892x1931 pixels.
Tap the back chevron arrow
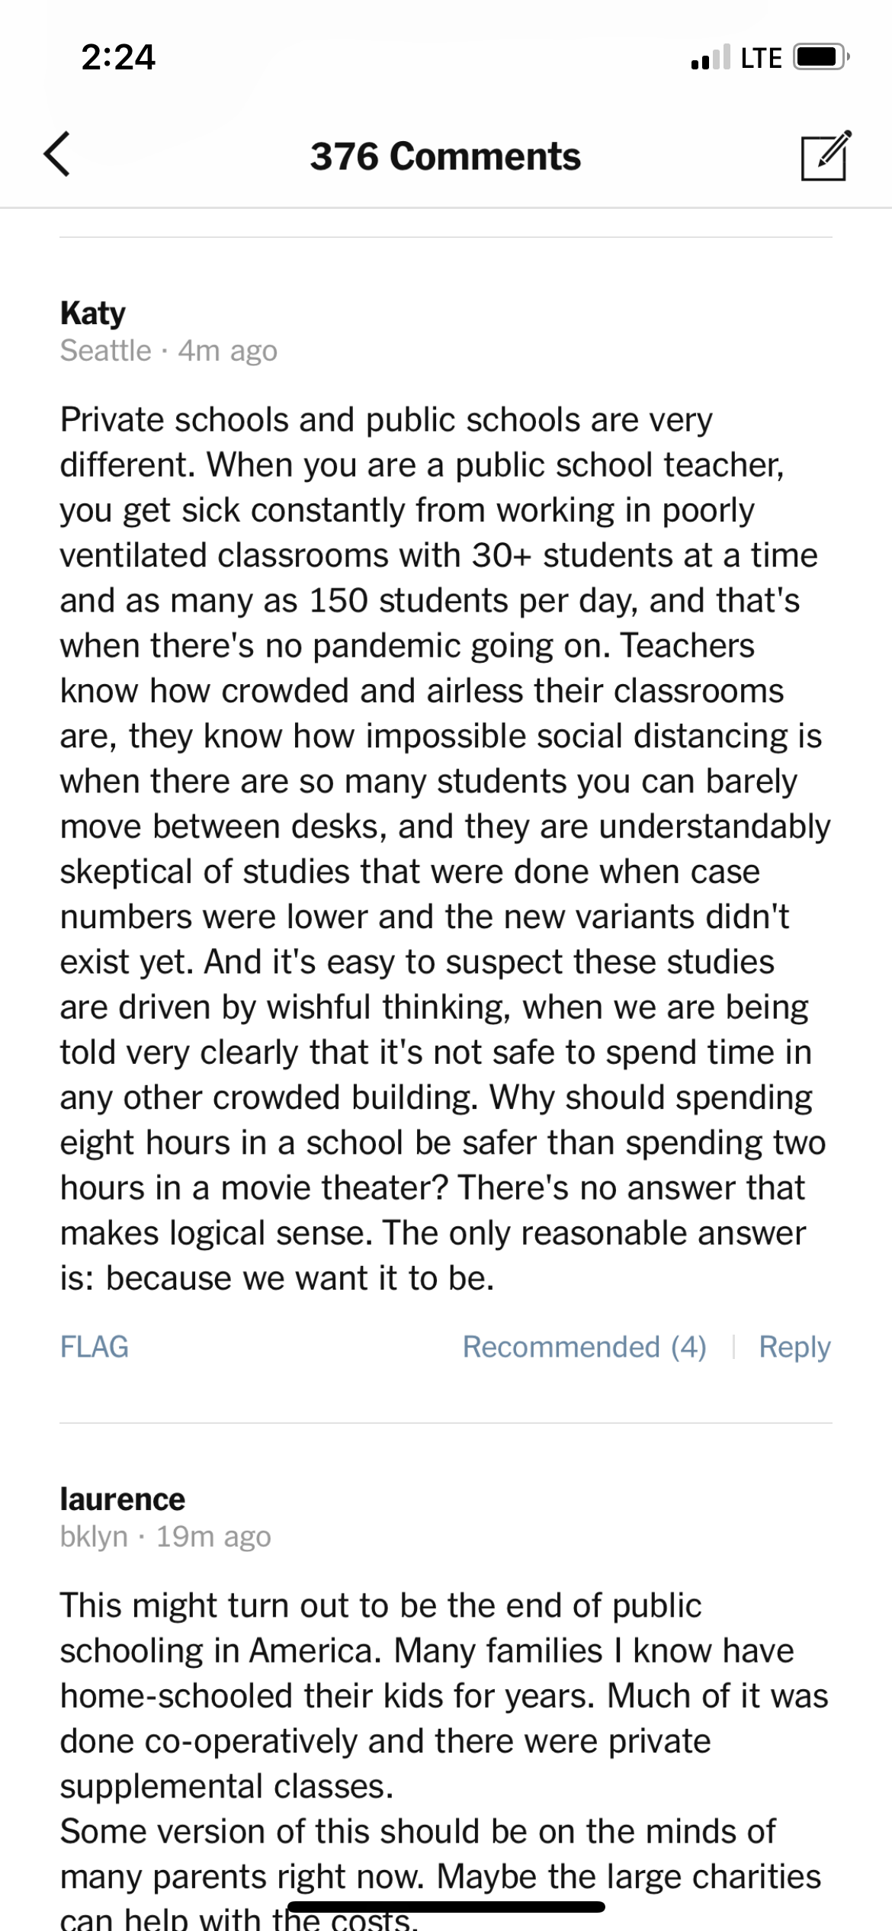(x=58, y=154)
